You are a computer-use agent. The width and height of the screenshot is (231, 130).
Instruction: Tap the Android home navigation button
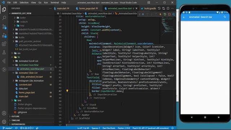point(205,117)
